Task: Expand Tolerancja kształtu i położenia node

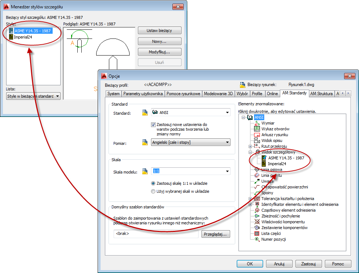Action: pyautogui.click(x=250, y=199)
